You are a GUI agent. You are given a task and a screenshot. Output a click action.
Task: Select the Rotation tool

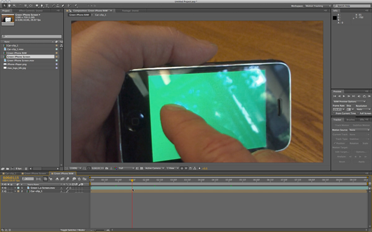pyautogui.click(x=20, y=6)
